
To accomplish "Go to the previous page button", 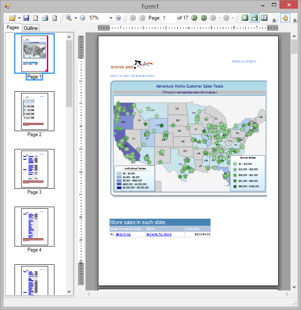I will [x=142, y=18].
